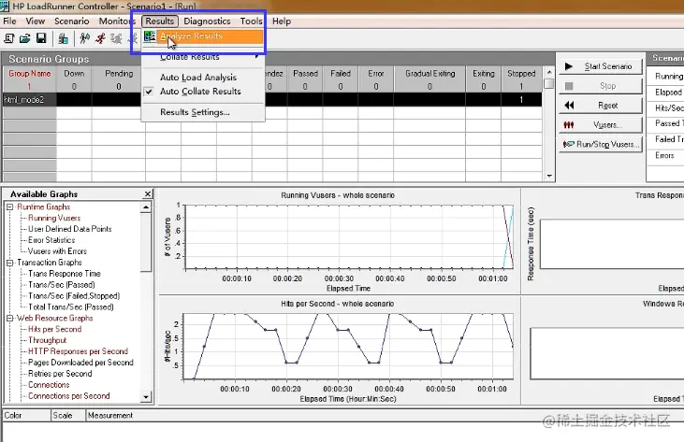Click the Load Generators toolbar icon

coord(64,38)
